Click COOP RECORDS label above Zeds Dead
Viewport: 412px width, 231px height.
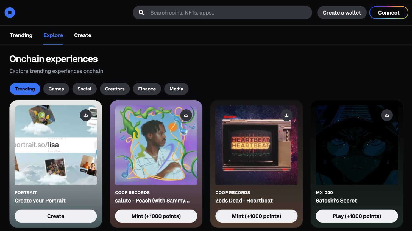point(233,193)
